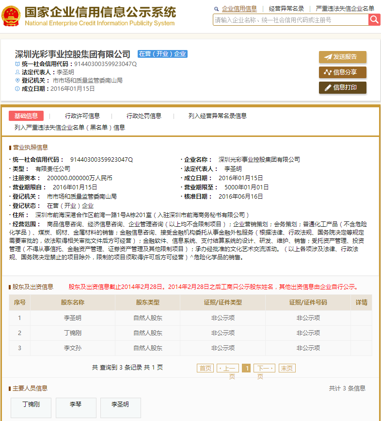Click the 发送报告 button

coord(342,57)
